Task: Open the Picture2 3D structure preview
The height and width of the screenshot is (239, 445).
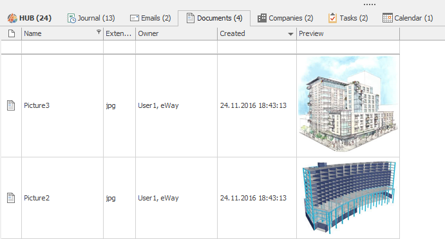Action: (349, 198)
